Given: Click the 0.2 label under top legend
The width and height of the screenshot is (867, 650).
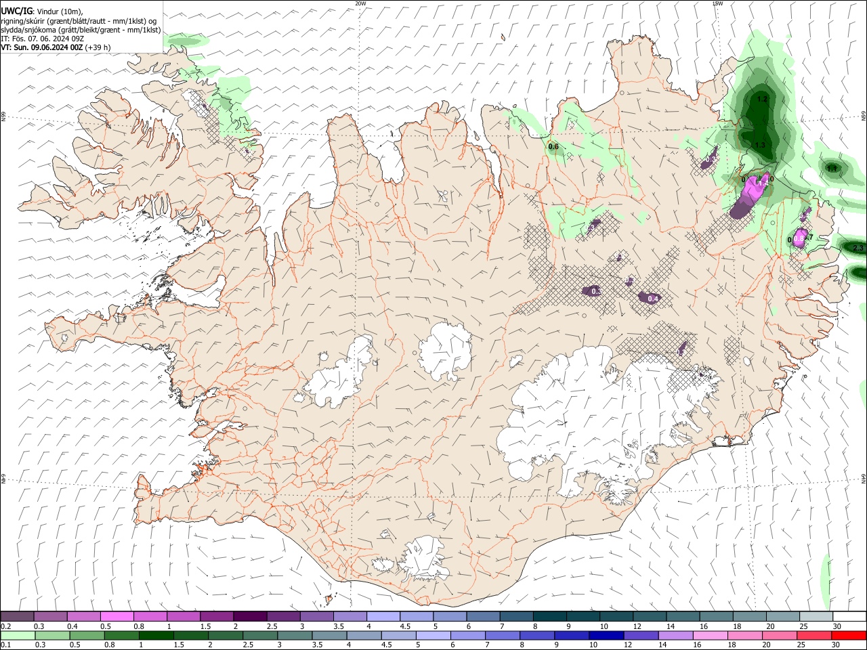Looking at the screenshot, I should click(6, 626).
